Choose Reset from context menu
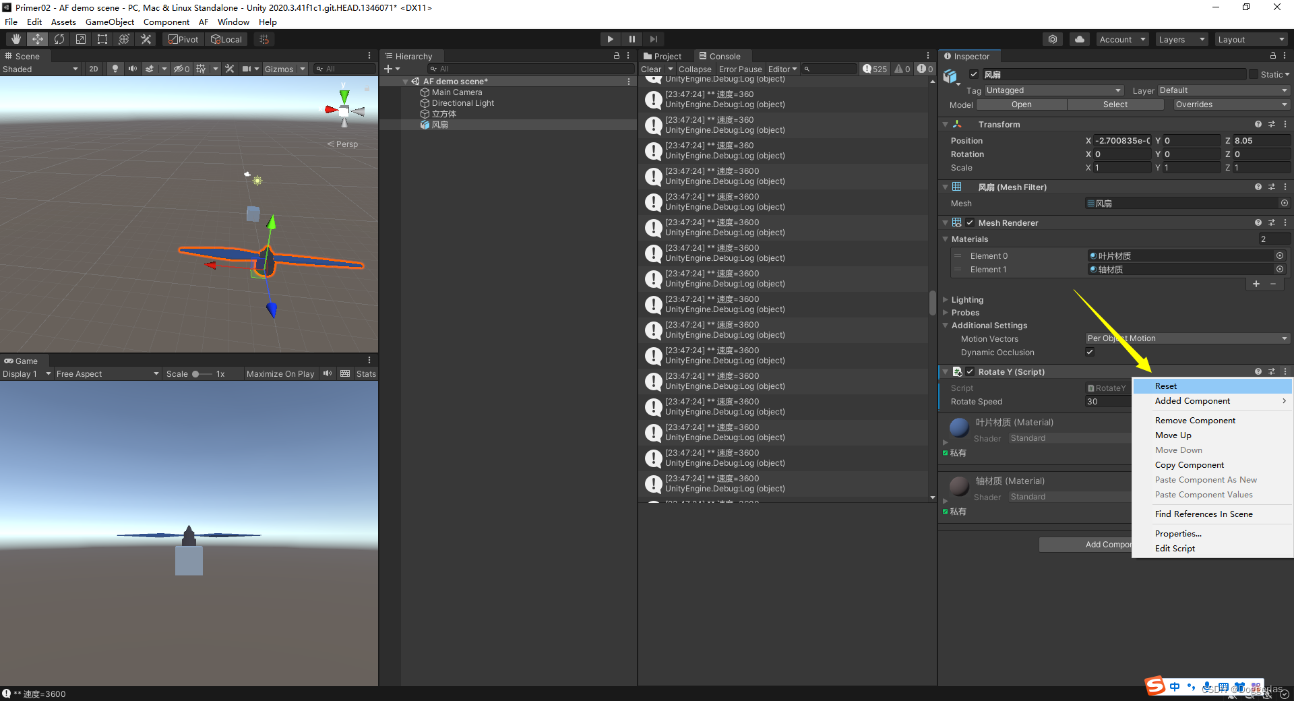 tap(1212, 386)
